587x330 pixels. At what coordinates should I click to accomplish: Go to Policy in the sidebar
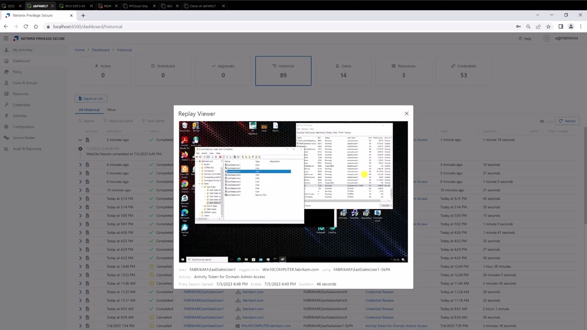click(17, 72)
